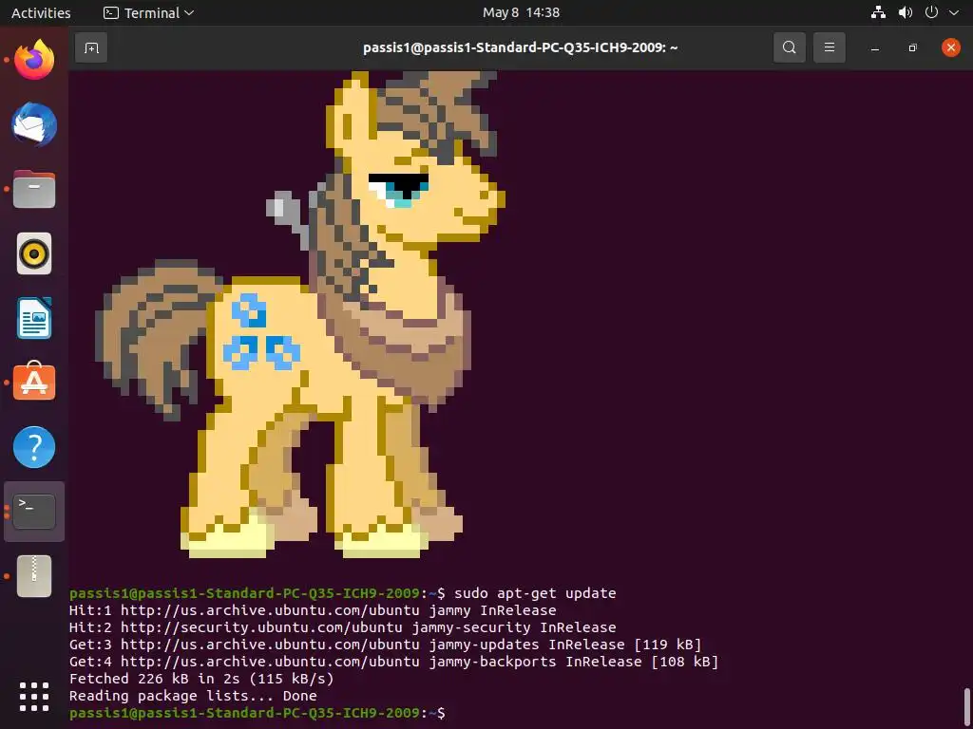Open a new terminal tab
The image size is (973, 729).
[91, 47]
